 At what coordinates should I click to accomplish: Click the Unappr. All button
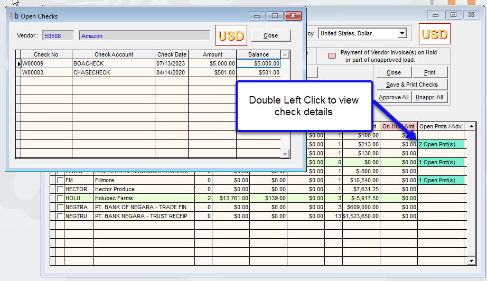click(x=429, y=97)
